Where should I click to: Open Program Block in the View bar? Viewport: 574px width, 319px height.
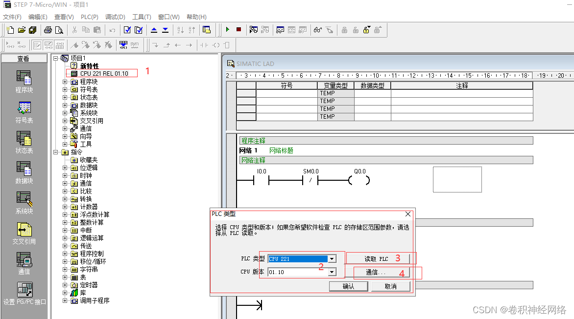(24, 82)
